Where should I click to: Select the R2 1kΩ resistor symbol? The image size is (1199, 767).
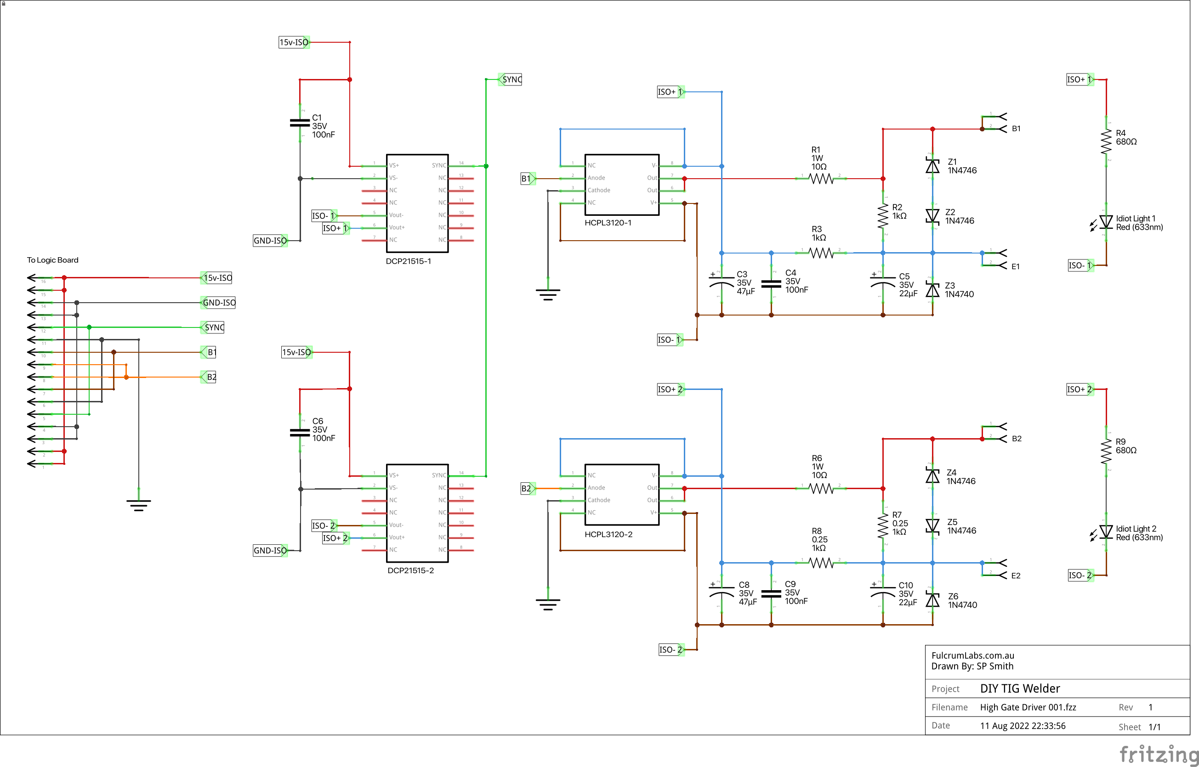(x=882, y=216)
